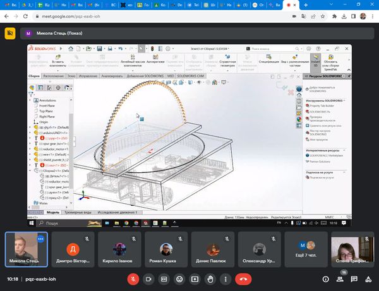
Task: Open the Chrome three-dot menu
Action: 371,16
